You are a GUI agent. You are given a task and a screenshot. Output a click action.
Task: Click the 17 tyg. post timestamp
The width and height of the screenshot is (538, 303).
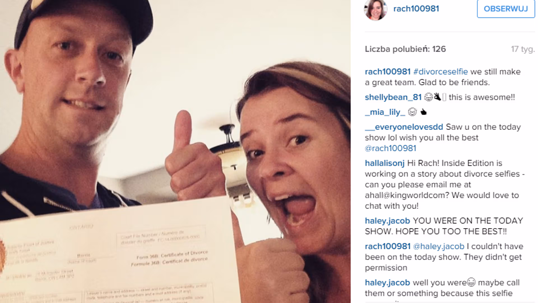pos(523,49)
